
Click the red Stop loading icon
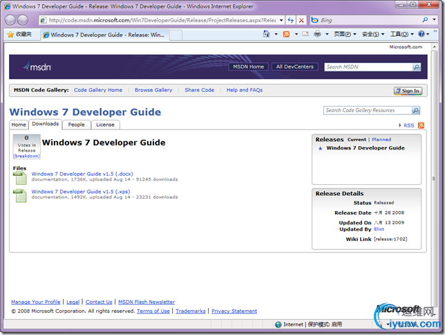pos(301,20)
